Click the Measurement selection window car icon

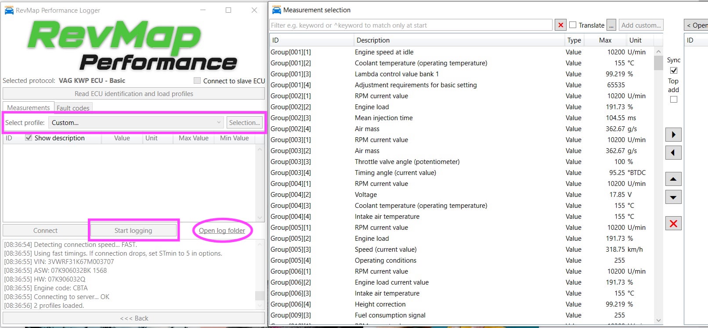tap(276, 10)
